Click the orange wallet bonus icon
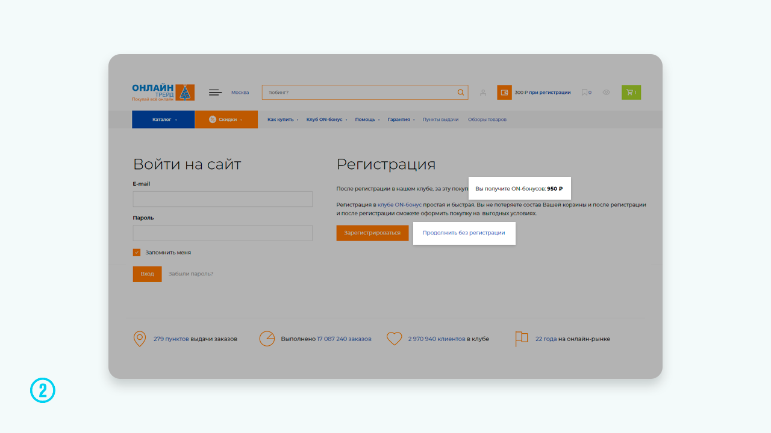The width and height of the screenshot is (771, 433). point(504,93)
